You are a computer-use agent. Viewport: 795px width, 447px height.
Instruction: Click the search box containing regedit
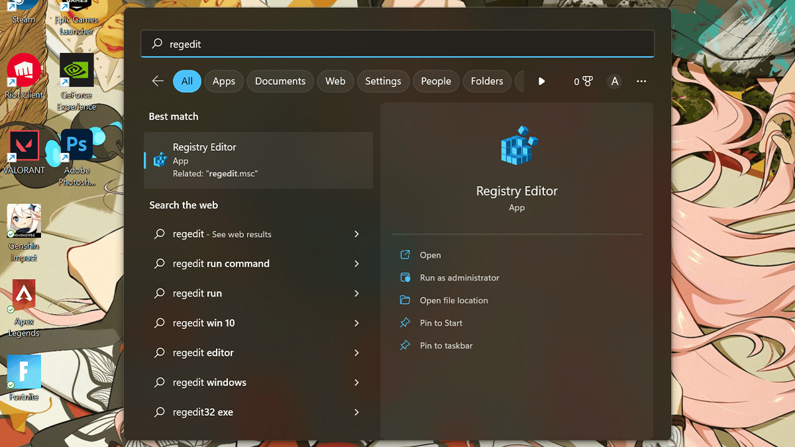(x=397, y=44)
